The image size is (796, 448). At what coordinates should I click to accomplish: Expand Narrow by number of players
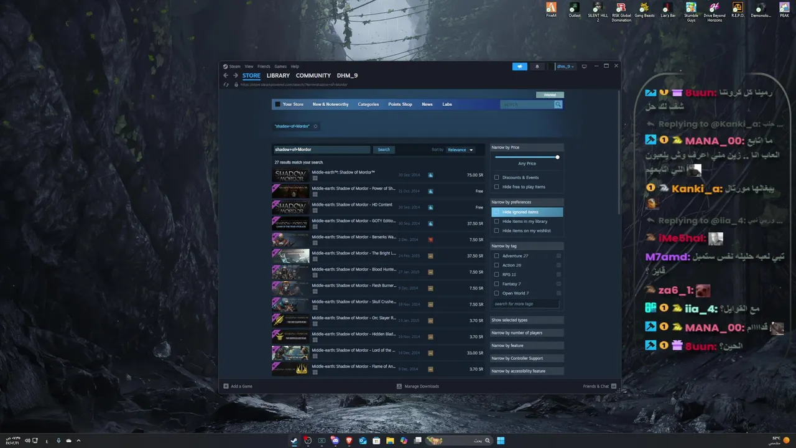click(527, 333)
